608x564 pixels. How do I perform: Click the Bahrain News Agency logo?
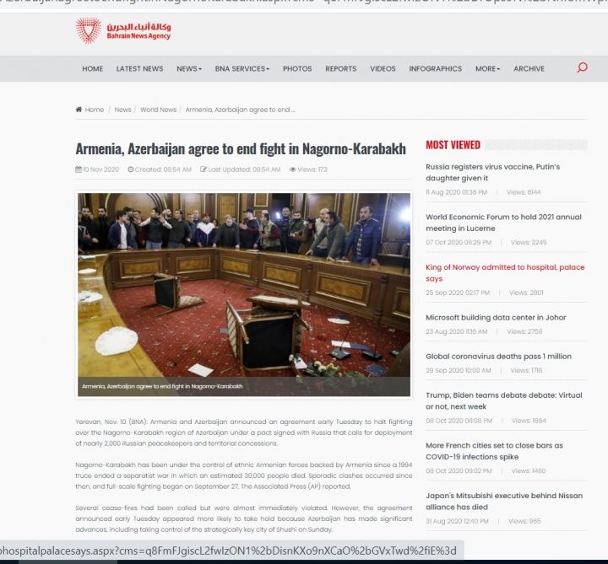pyautogui.click(x=122, y=31)
